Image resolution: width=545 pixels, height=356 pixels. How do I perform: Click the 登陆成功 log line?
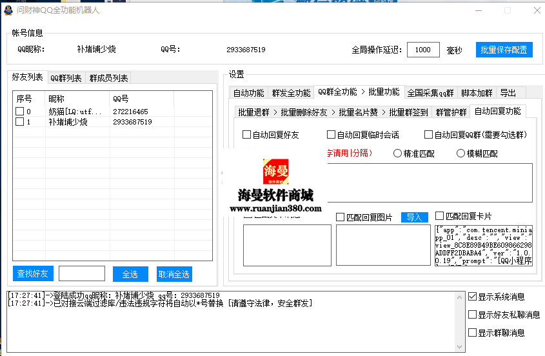(114, 295)
